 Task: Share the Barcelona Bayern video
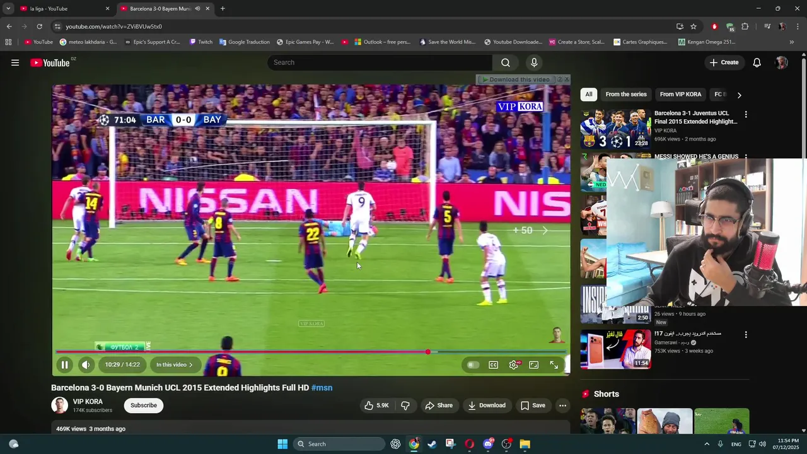click(x=439, y=405)
